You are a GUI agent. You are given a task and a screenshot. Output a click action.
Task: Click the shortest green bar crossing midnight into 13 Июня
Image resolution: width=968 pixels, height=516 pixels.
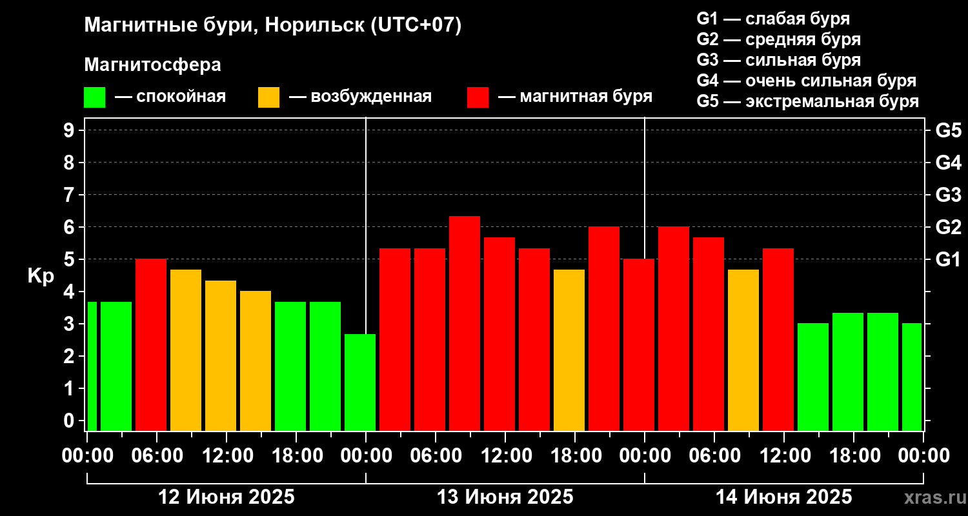pyautogui.click(x=360, y=382)
